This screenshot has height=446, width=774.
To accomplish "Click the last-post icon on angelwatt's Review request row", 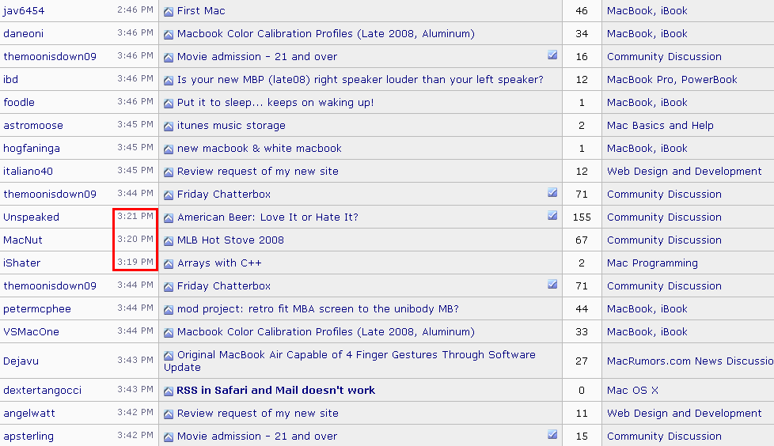I will (x=169, y=414).
